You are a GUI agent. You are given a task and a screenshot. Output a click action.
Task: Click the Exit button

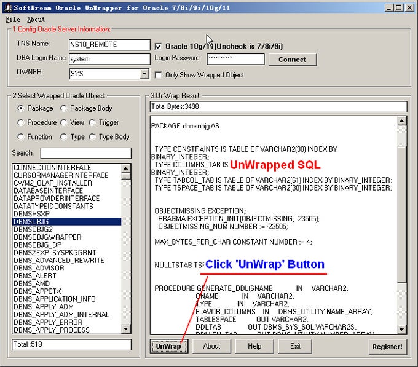(295, 346)
